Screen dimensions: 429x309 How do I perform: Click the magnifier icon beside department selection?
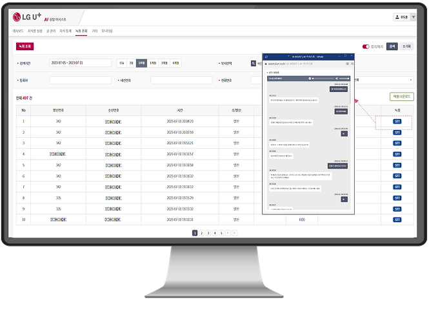[254, 63]
